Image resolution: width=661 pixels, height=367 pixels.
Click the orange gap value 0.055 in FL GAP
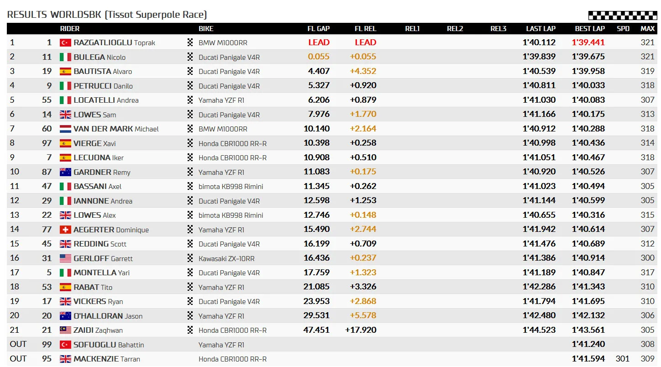click(319, 57)
